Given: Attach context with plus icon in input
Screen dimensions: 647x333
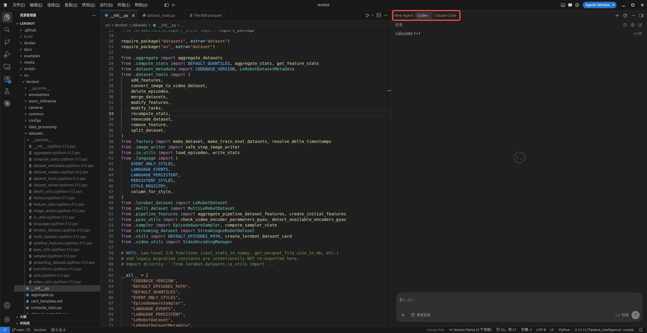Looking at the screenshot, I should (403, 315).
